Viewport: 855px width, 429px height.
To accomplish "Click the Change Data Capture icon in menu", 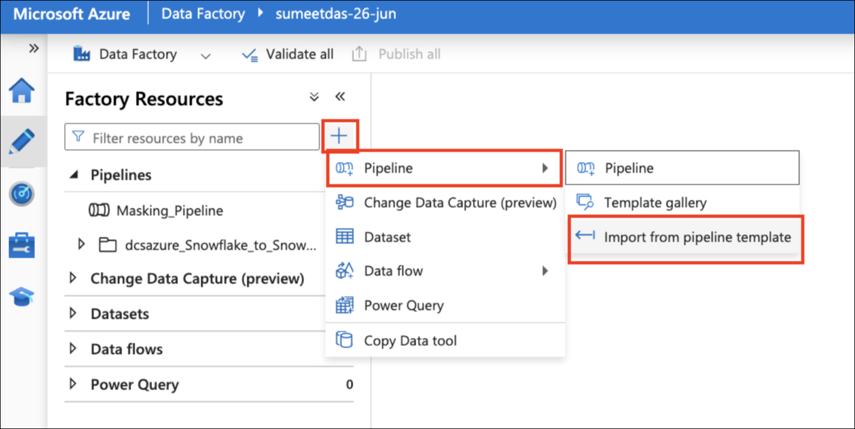I will pyautogui.click(x=344, y=202).
